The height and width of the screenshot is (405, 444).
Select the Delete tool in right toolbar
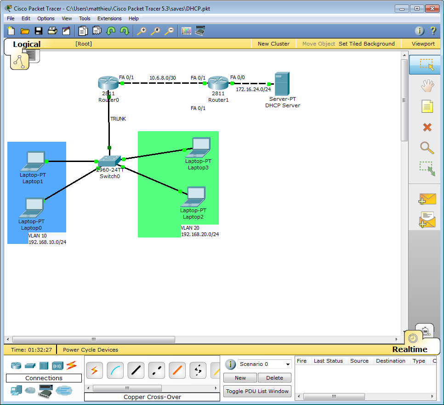pos(427,127)
